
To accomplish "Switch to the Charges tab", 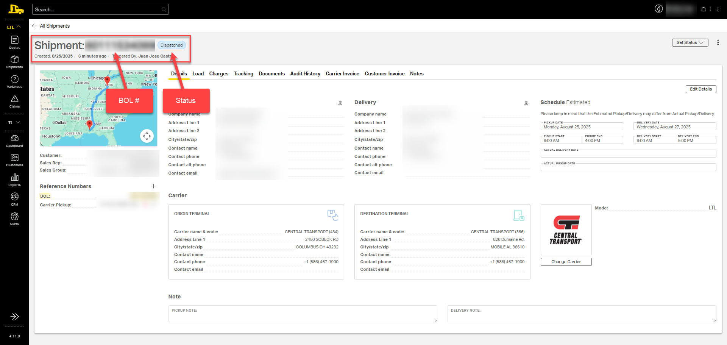I will click(219, 73).
